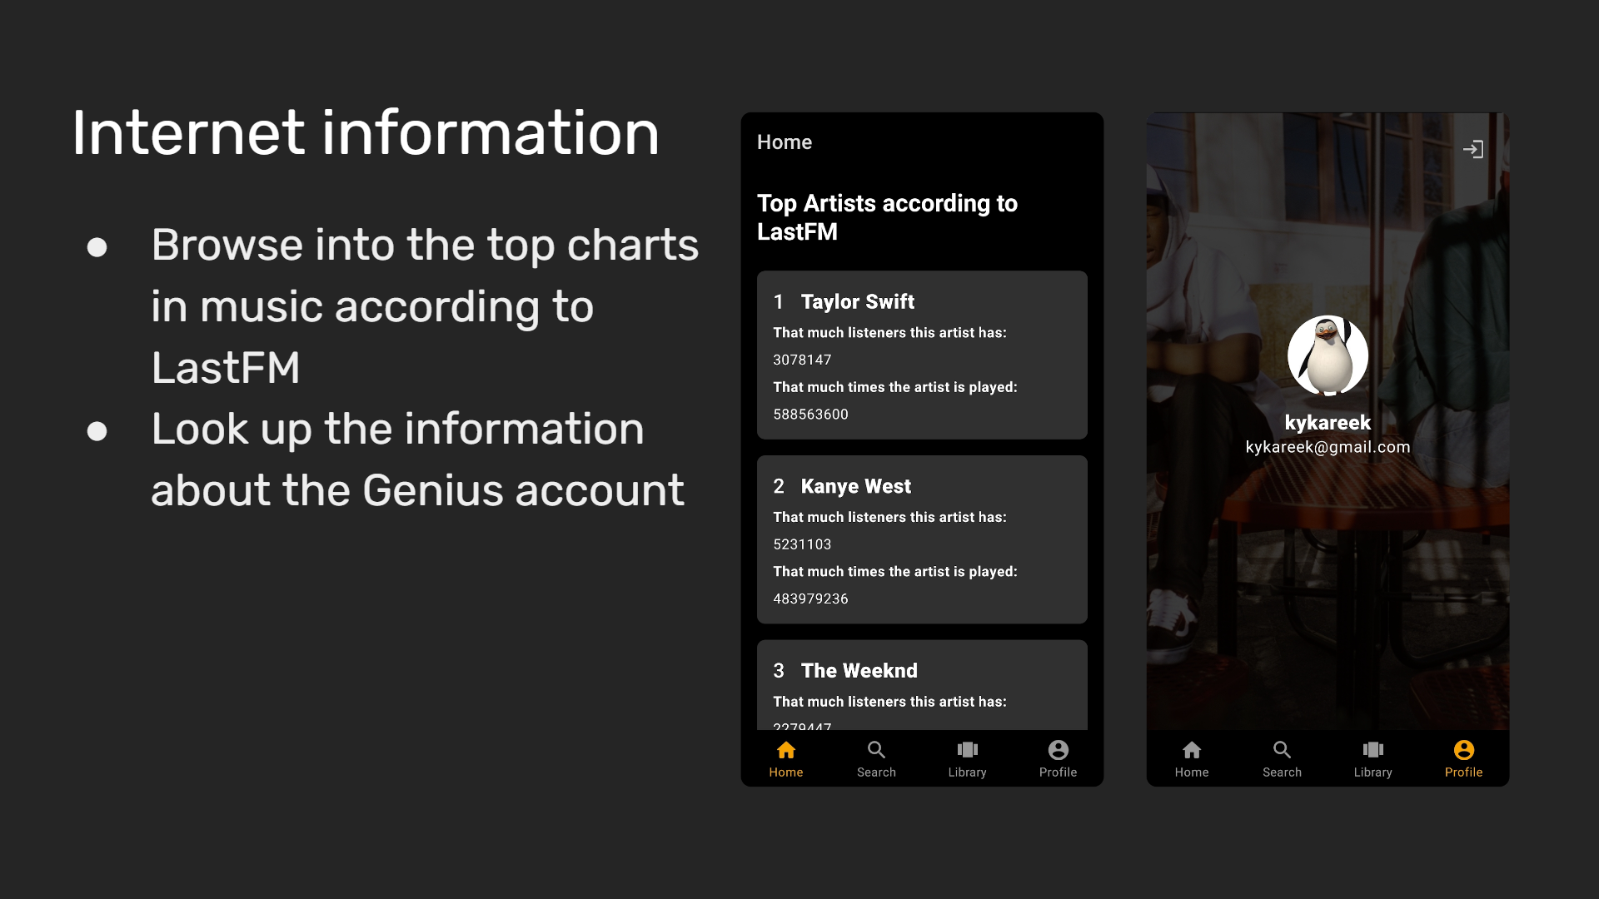Select the Taylor Swift artist card

[921, 355]
